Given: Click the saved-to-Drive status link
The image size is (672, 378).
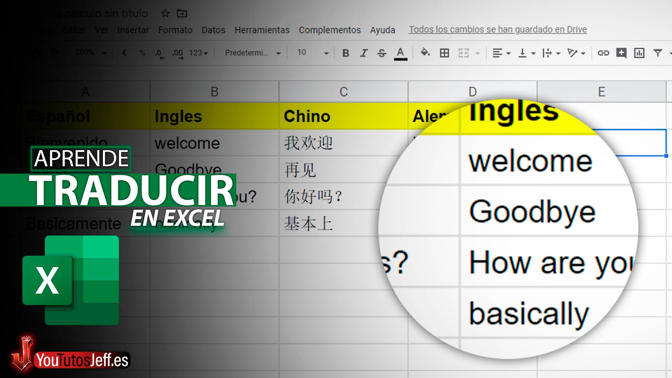Looking at the screenshot, I should tap(498, 29).
